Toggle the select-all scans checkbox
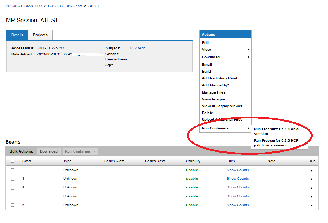Screen dimensions: 328x223 tap(13, 161)
